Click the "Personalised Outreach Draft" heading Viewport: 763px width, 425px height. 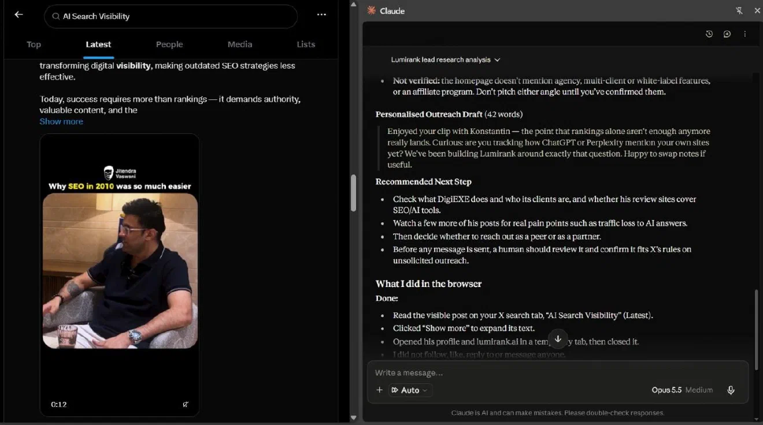[429, 114]
